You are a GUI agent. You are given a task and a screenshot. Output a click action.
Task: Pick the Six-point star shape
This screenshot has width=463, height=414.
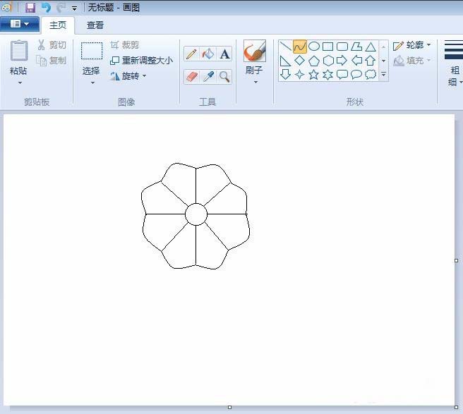[x=327, y=74]
